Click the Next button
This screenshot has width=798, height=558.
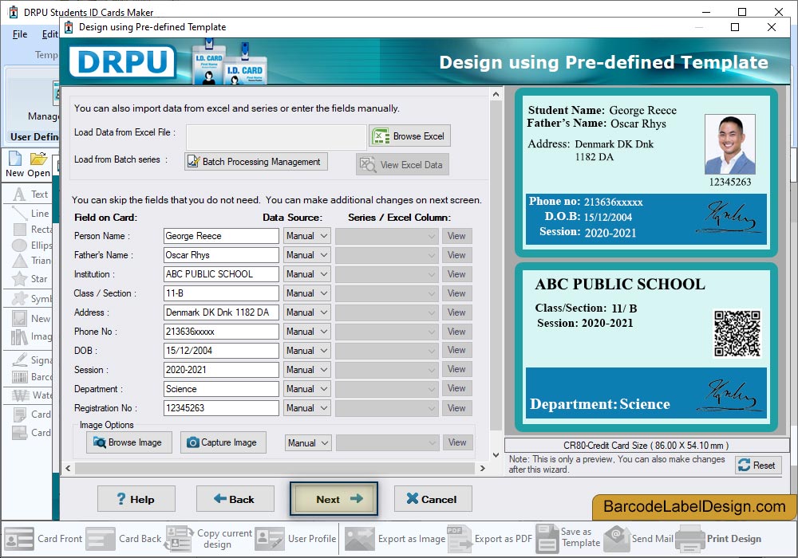334,499
